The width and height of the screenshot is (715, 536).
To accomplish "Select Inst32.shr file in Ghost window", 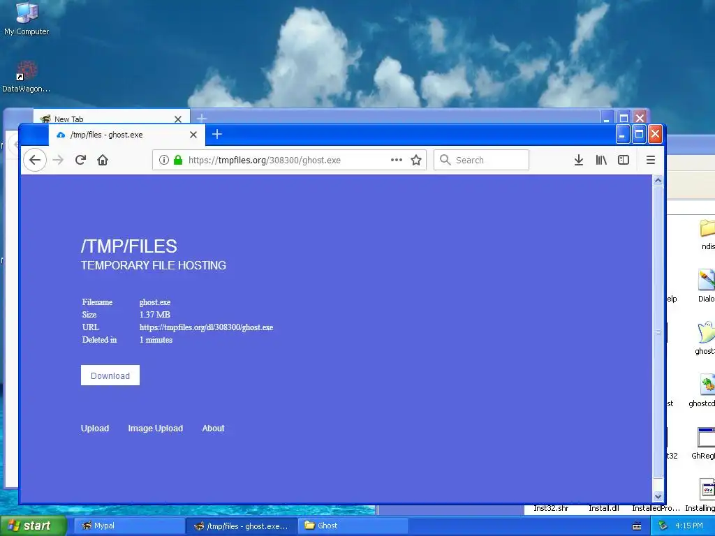I will pyautogui.click(x=551, y=508).
